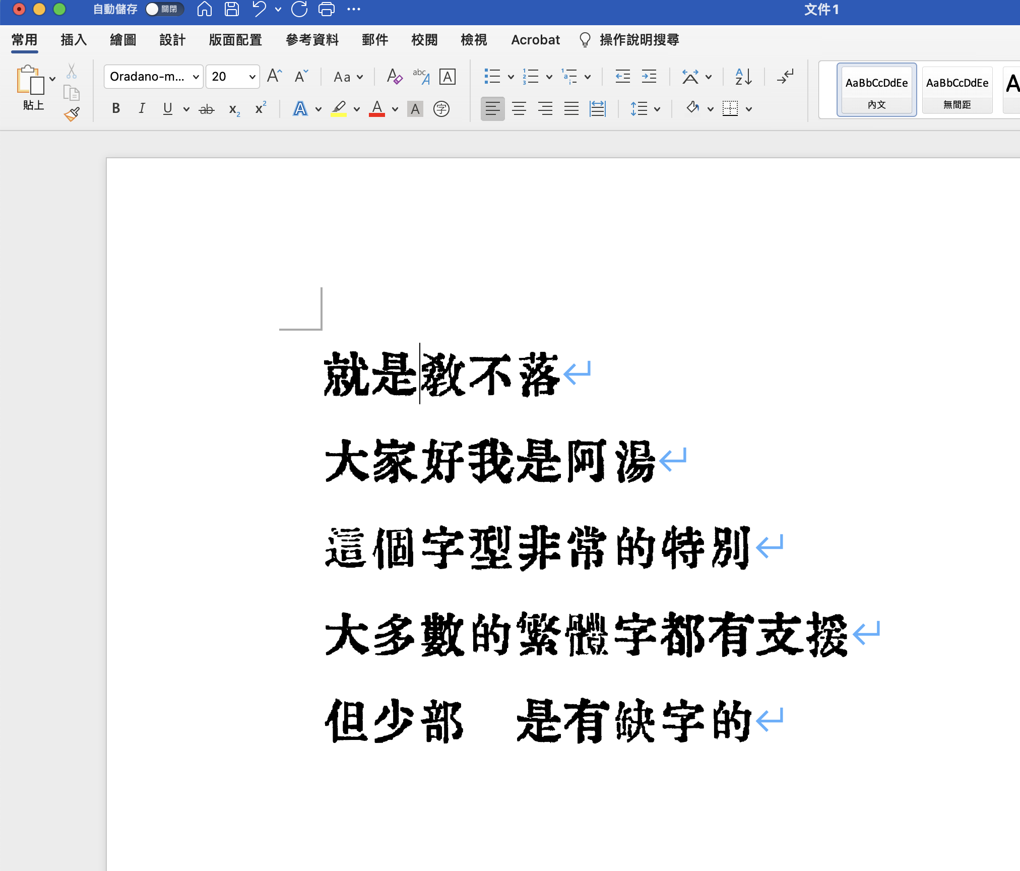Click the enclosed character 字 icon
Image resolution: width=1020 pixels, height=871 pixels.
[441, 109]
